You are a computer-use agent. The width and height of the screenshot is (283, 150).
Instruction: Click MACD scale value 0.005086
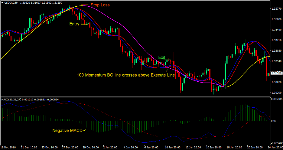277,99
